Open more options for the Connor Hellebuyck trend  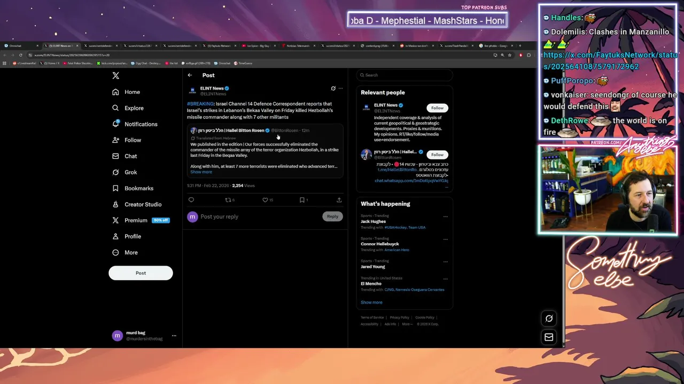[x=445, y=239]
